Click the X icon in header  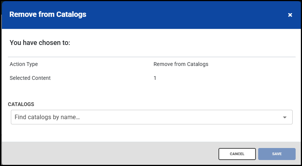[x=290, y=15]
